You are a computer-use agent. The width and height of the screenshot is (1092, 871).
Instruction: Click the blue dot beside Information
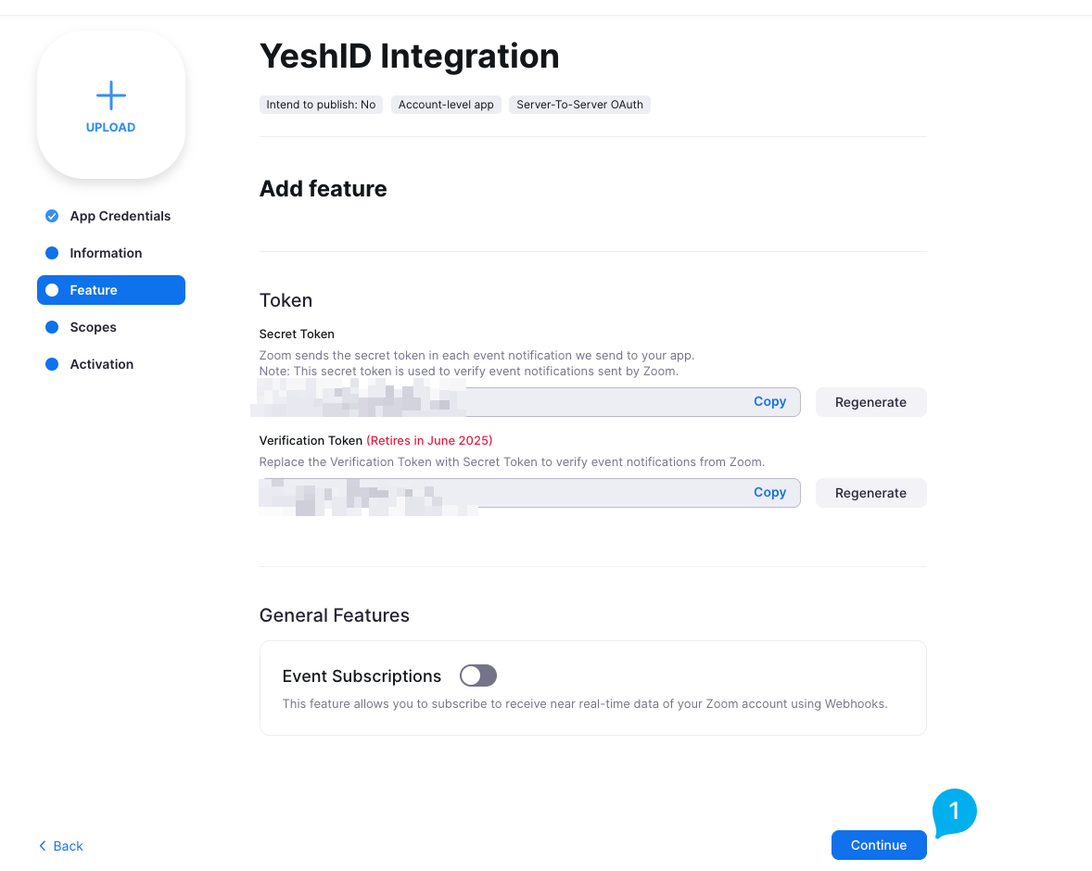pos(52,253)
